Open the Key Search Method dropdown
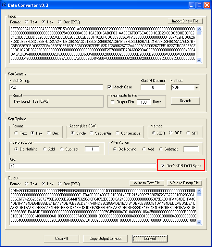This screenshot has height=247, width=212. point(196,87)
